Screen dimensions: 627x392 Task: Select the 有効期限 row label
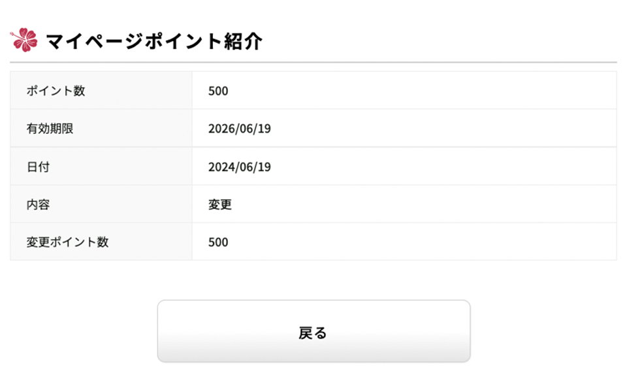tap(50, 129)
